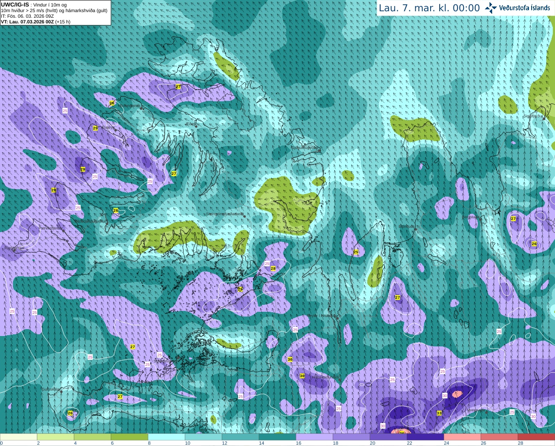Click the Bíldudalsflugvöllur station label
555x446 pixels.
click(90, 221)
